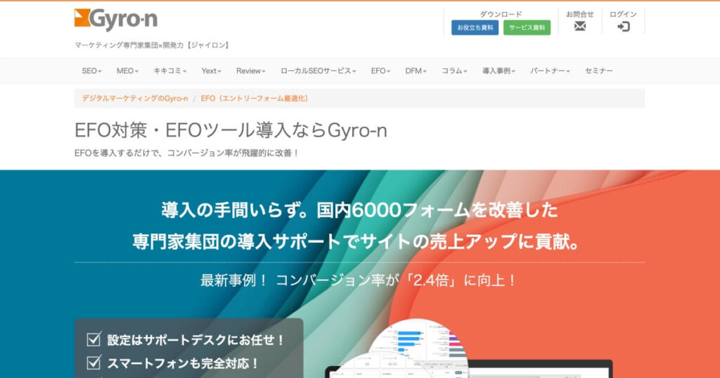Open the キキコミ dropdown menu

click(169, 71)
